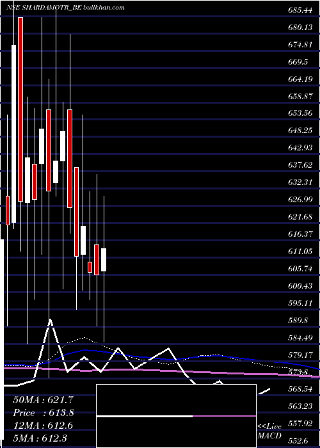320x448 pixels.
Task: Click the 611.05 price axis label
Action: [300, 251]
